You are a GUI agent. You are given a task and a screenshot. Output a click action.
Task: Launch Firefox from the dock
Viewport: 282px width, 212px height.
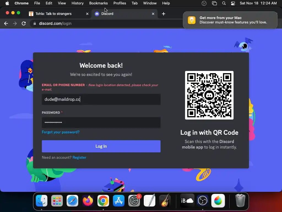point(88,201)
